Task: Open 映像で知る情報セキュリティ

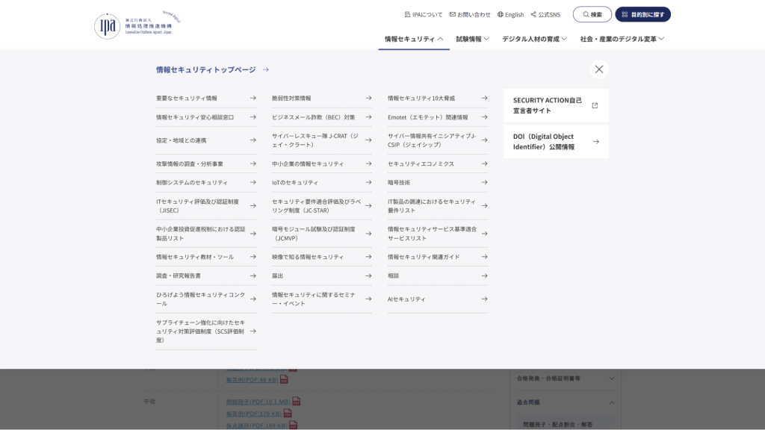Action: (x=321, y=257)
